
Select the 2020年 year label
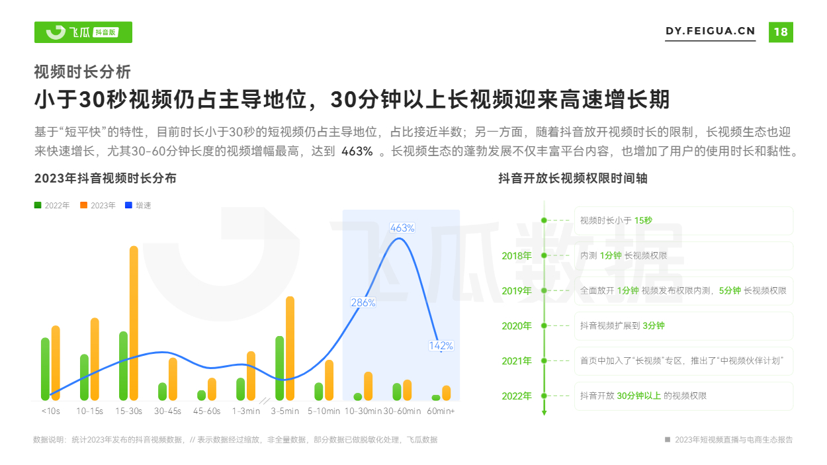(x=517, y=326)
